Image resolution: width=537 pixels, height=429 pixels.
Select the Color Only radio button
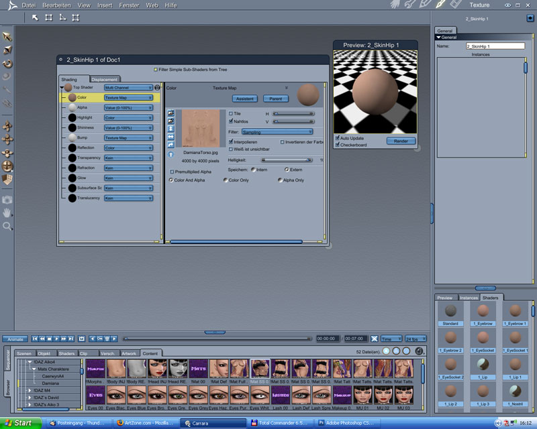point(226,180)
